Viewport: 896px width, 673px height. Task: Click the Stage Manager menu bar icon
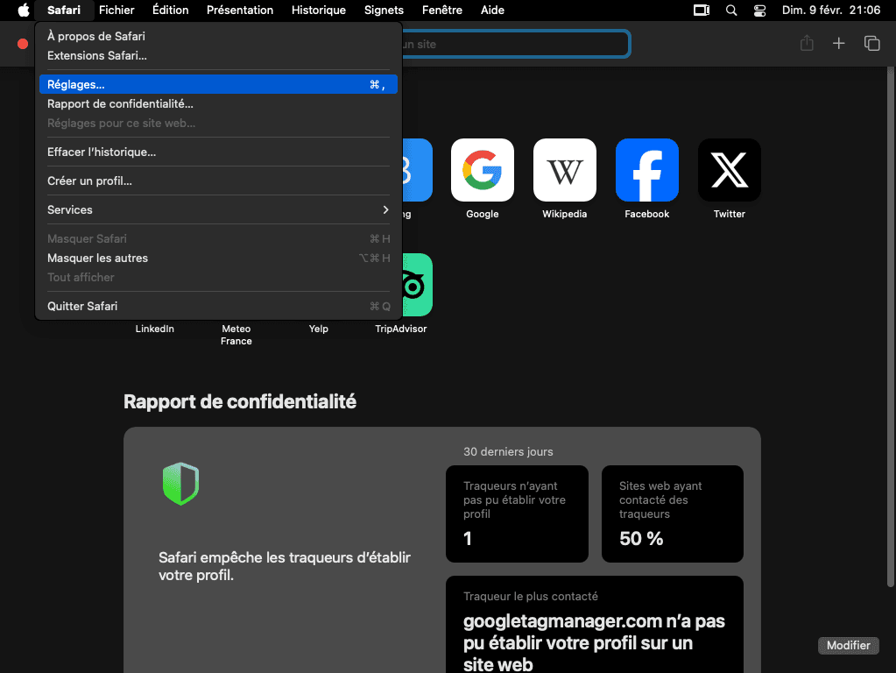click(x=702, y=11)
